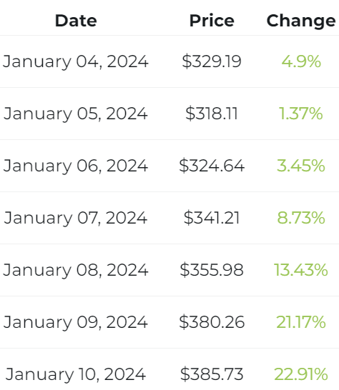Click the 4.9% change value
The width and height of the screenshot is (339, 390).
coord(301,61)
